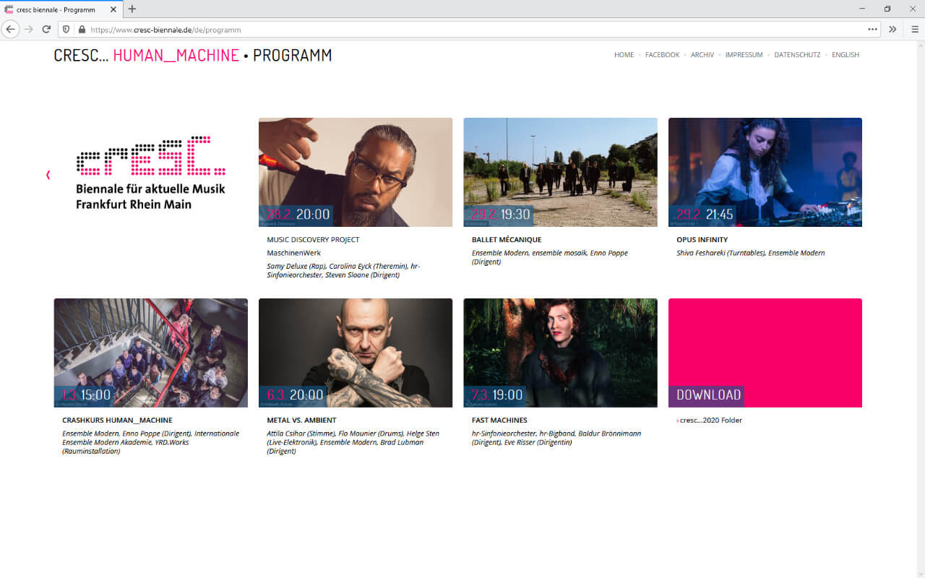Open the IMPRESSUM navigation link

pos(744,55)
